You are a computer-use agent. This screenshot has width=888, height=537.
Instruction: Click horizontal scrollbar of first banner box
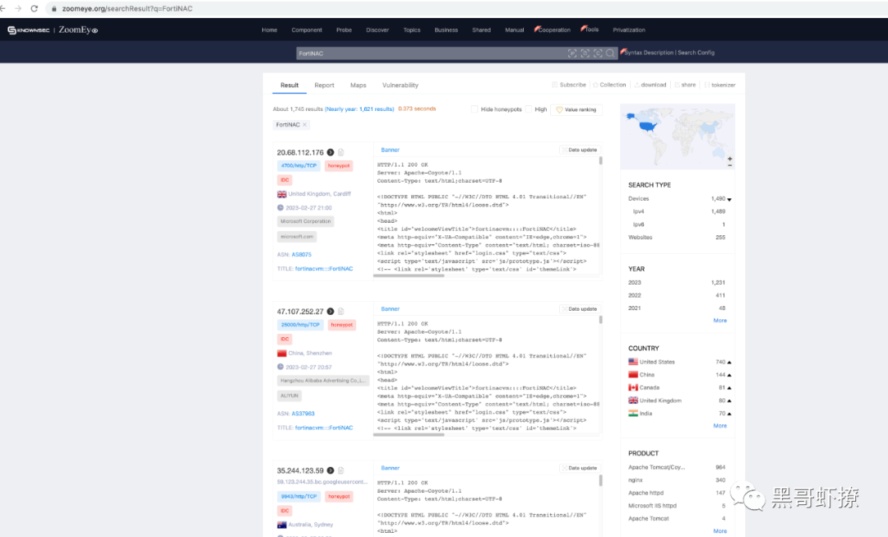pyautogui.click(x=409, y=275)
